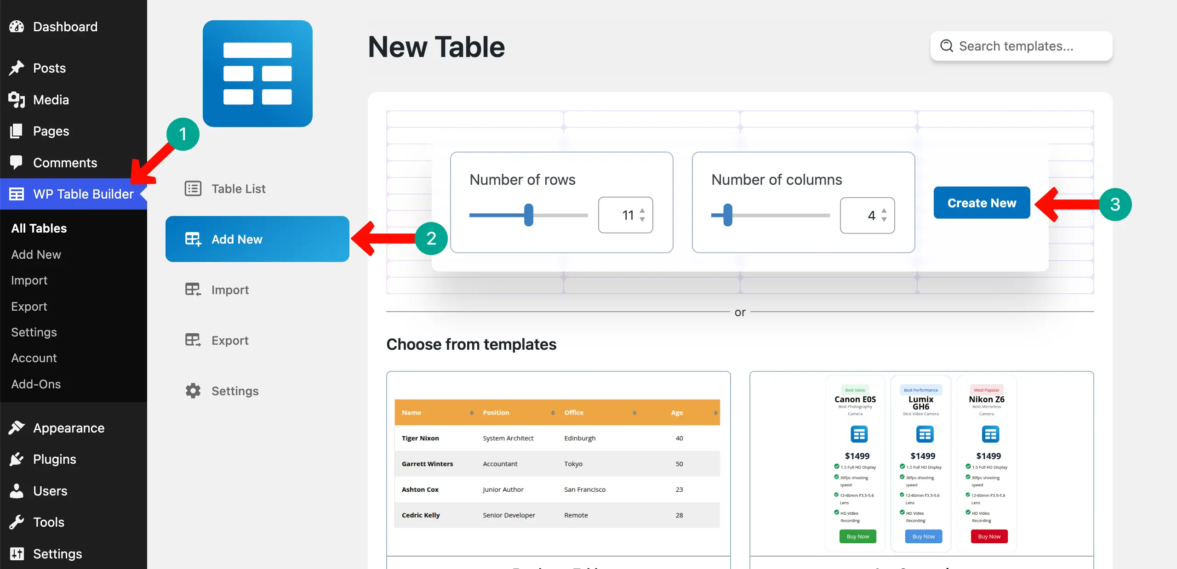Click the WP Table Builder sidebar icon
Image resolution: width=1177 pixels, height=569 pixels.
click(17, 194)
